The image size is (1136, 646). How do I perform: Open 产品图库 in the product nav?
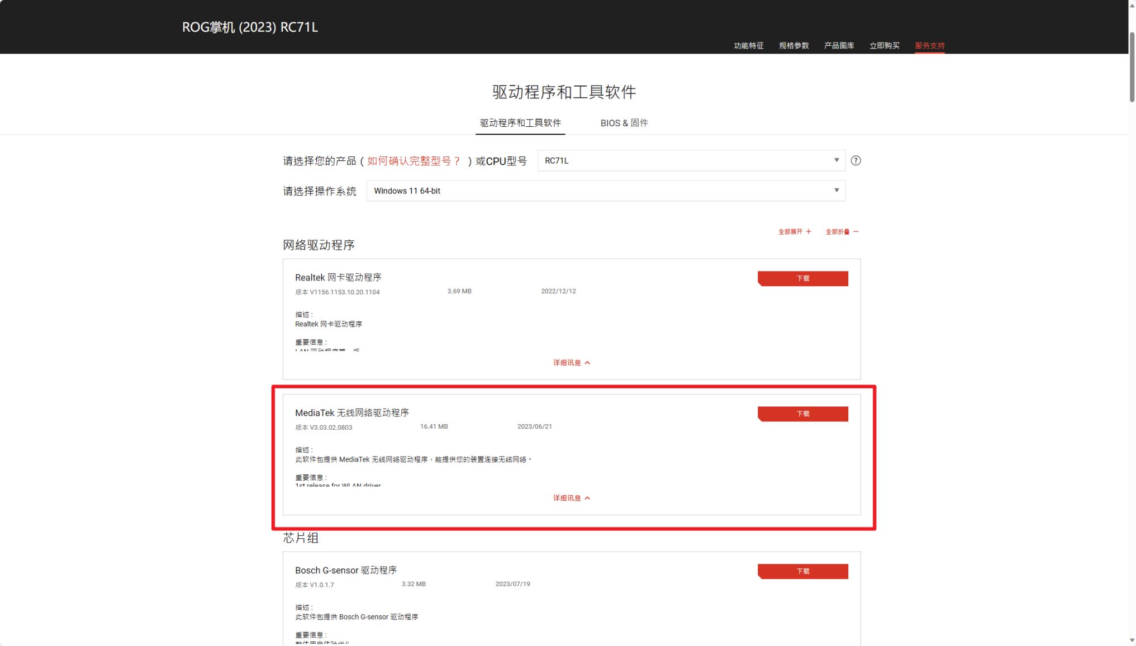(x=839, y=46)
